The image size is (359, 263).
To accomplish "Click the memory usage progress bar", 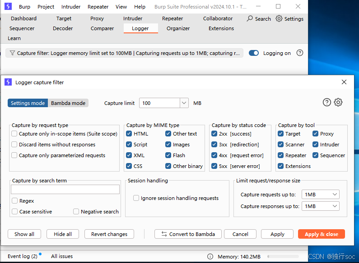I will (283, 257).
